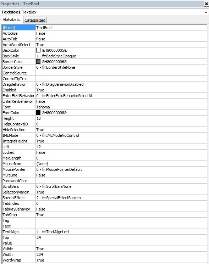Click the empty PasswordChar value field

point(121,181)
